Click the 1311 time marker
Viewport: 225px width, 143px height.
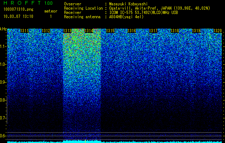point(25,31)
